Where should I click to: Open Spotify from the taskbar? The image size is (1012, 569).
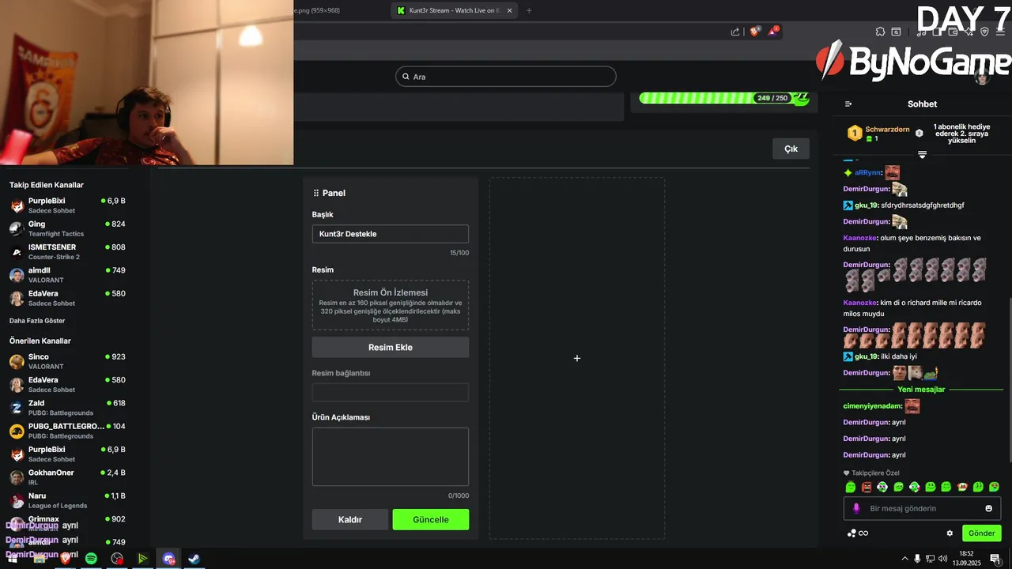tap(91, 559)
